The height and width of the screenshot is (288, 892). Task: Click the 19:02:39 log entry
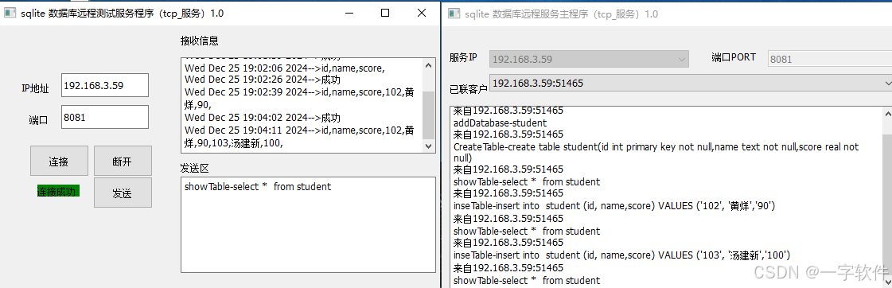(299, 99)
